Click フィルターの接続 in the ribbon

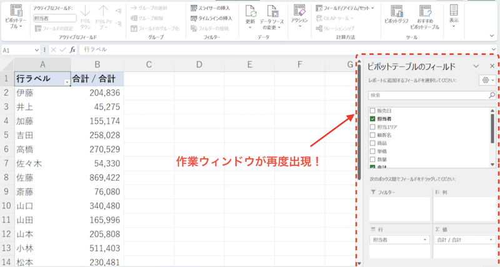click(x=210, y=28)
